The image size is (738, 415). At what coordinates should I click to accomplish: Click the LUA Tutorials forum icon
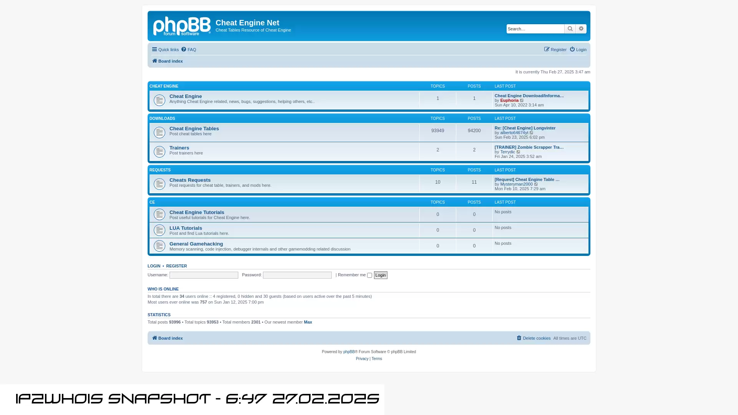click(x=160, y=230)
